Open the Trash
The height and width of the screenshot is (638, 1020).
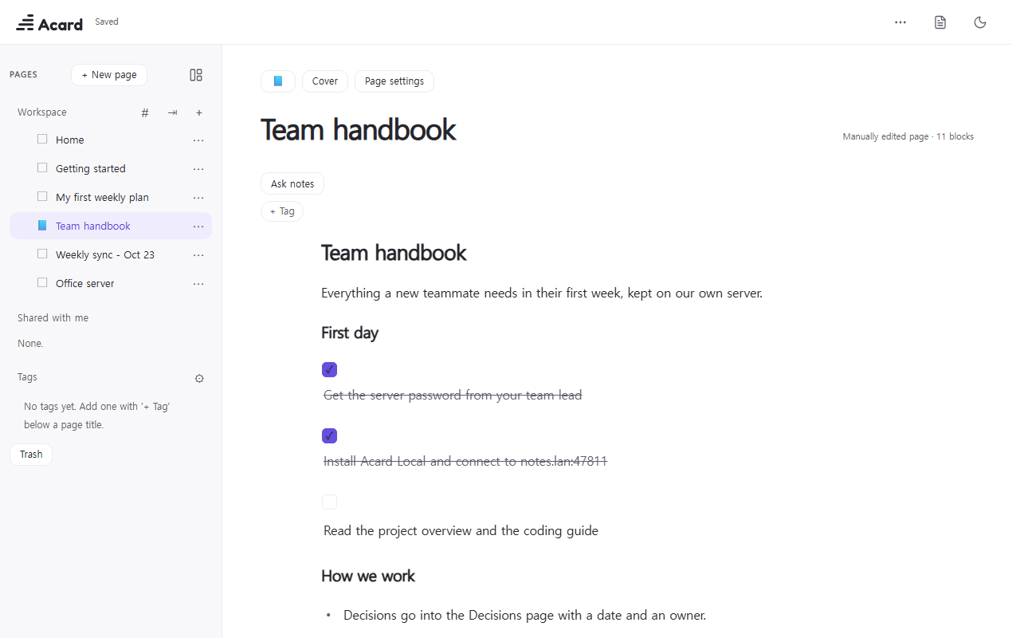click(x=31, y=455)
